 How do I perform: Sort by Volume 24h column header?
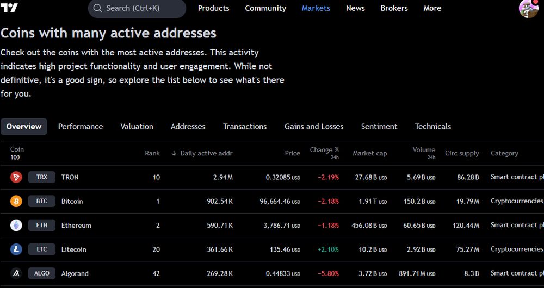pos(424,153)
